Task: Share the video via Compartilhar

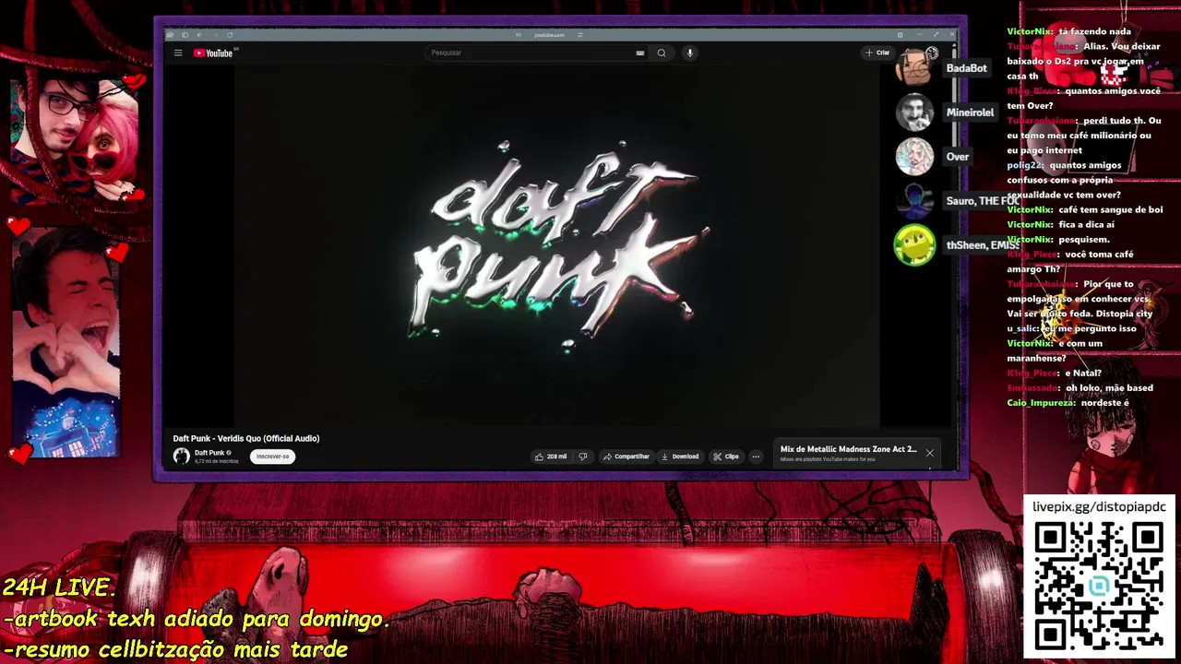Action: [626, 456]
